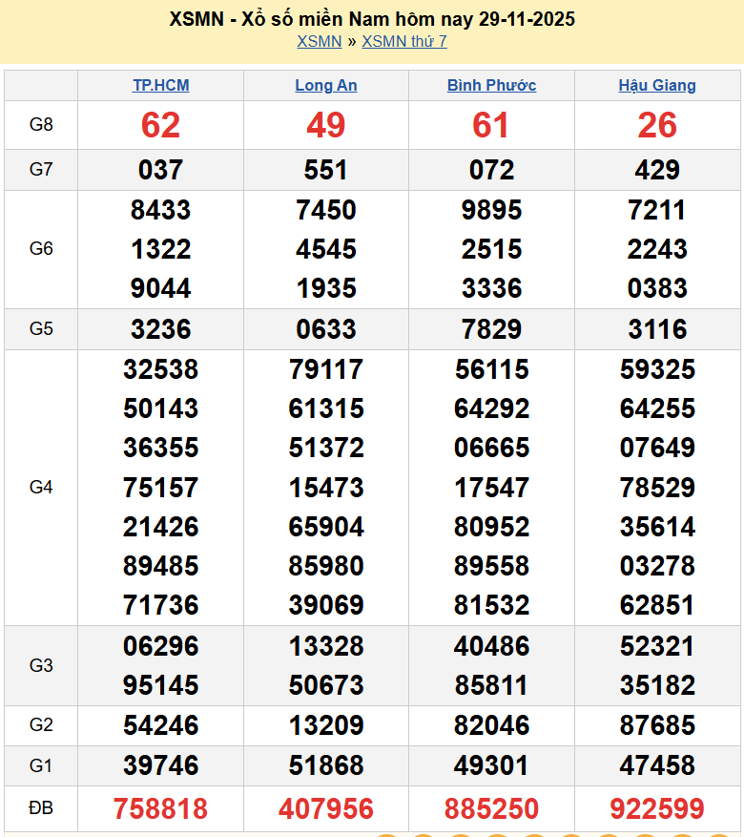Click the G4 row label
The width and height of the screenshot is (744, 837).
[x=41, y=487]
